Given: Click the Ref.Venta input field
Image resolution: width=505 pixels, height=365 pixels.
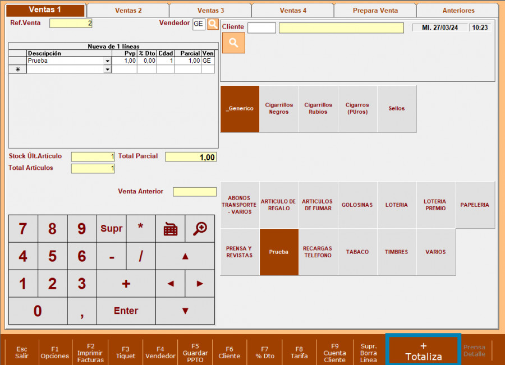Looking at the screenshot, I should click(71, 24).
